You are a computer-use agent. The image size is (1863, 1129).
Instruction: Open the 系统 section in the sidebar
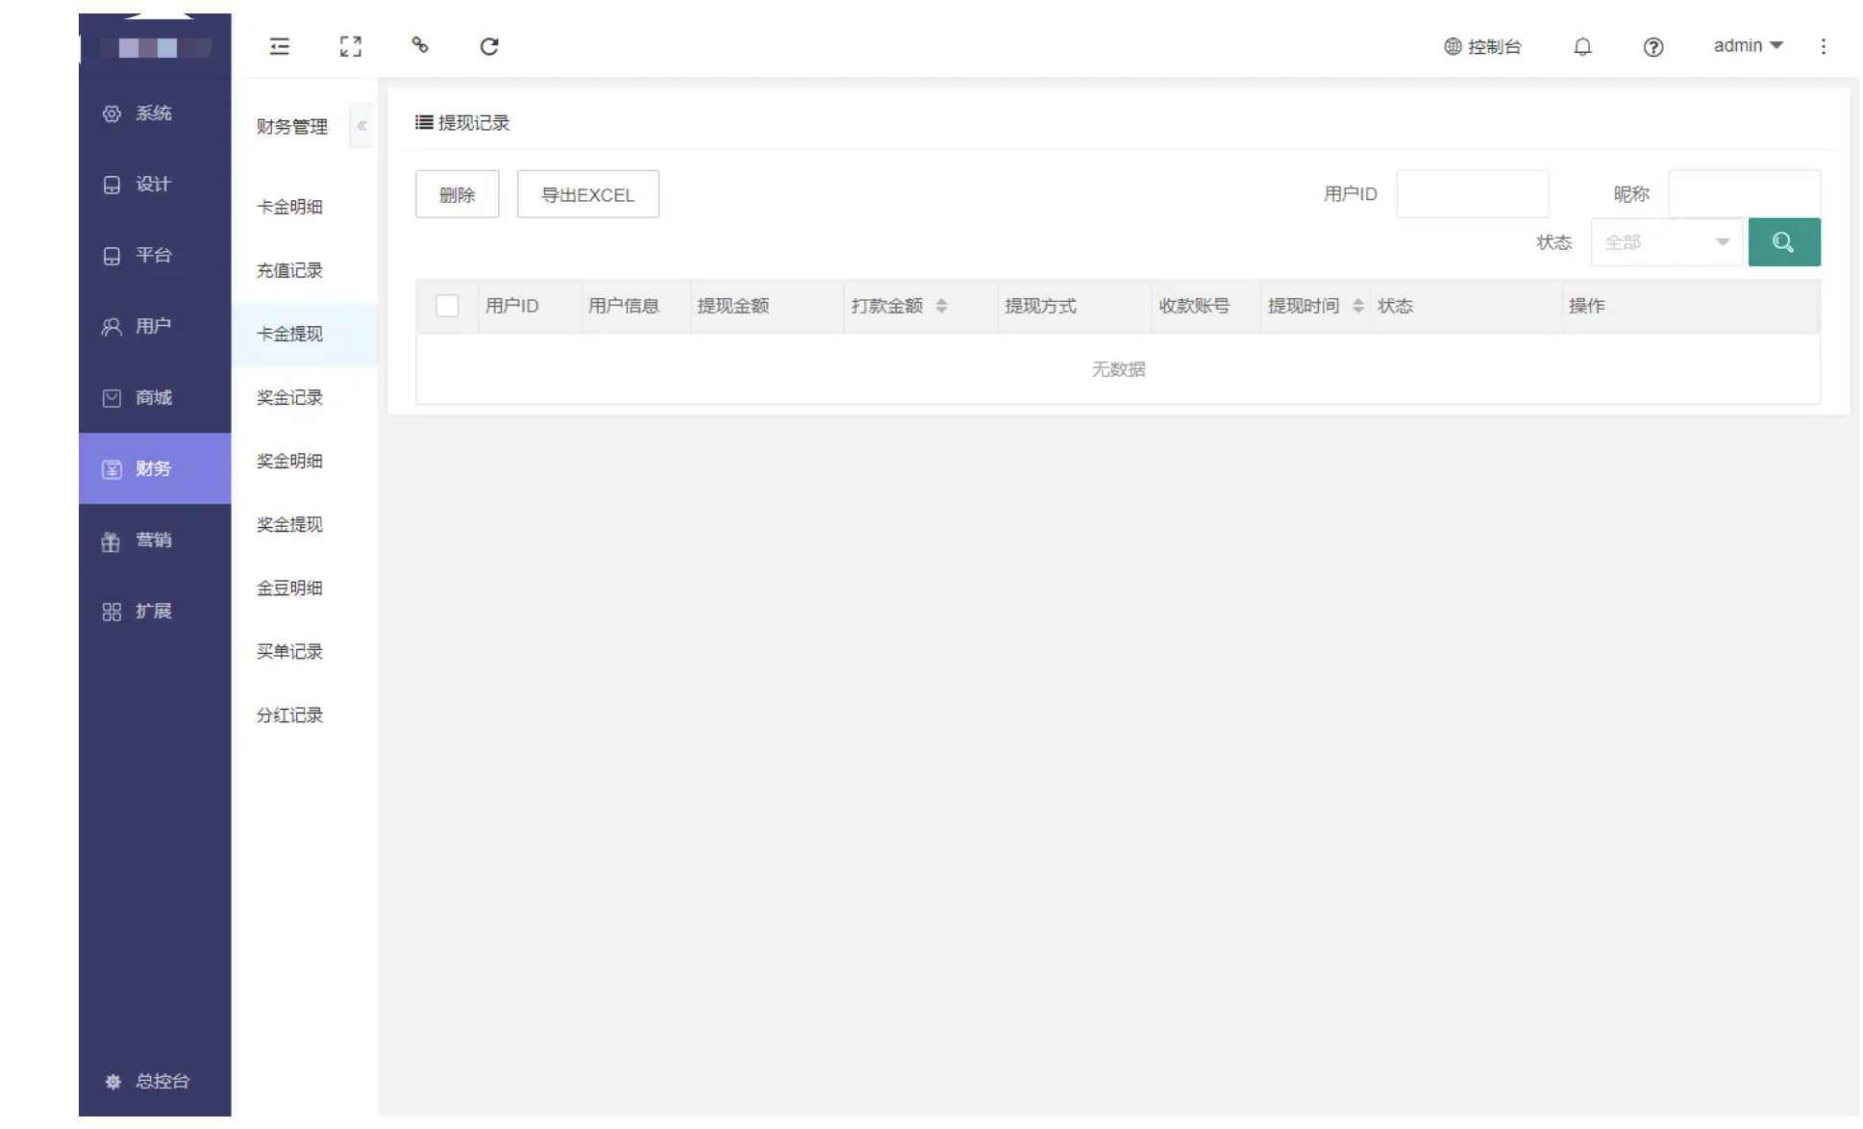155,113
